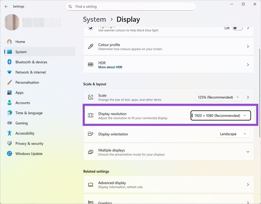Click the Windows Update sync icon

(x=9, y=154)
